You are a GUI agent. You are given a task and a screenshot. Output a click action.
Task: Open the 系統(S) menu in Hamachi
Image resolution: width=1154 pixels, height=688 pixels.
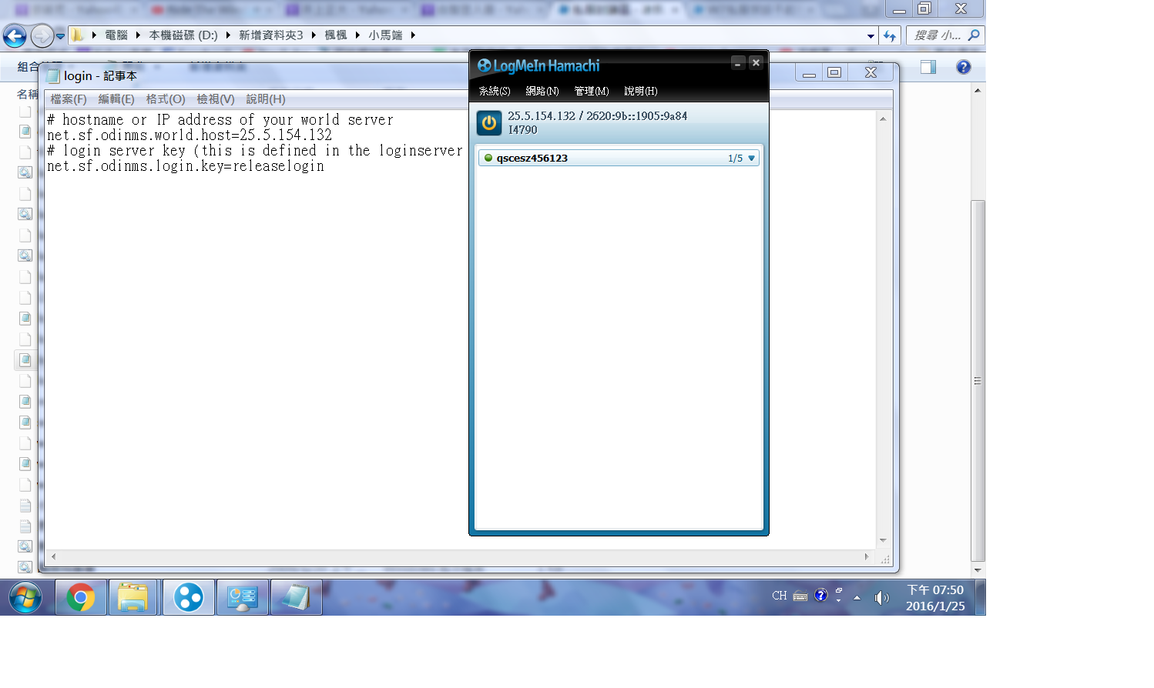point(495,91)
